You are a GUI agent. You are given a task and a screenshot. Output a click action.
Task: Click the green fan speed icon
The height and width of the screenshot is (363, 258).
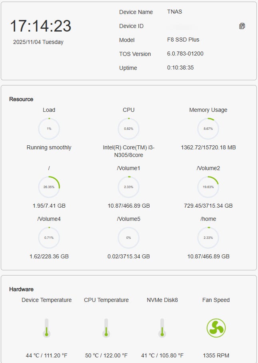[x=216, y=328]
